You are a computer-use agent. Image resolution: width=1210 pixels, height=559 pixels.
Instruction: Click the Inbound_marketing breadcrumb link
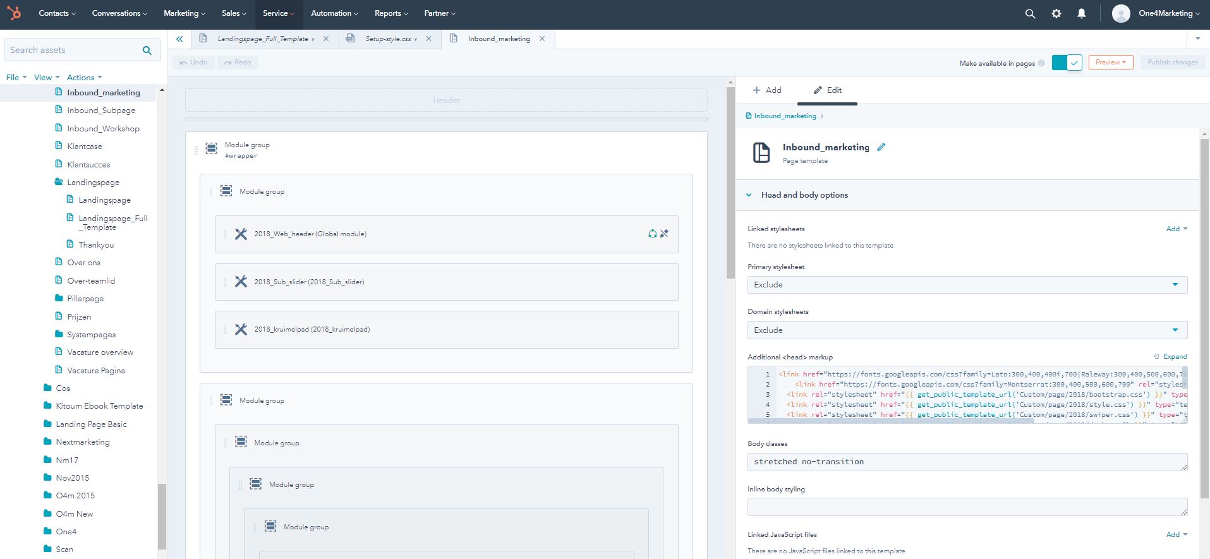[785, 116]
